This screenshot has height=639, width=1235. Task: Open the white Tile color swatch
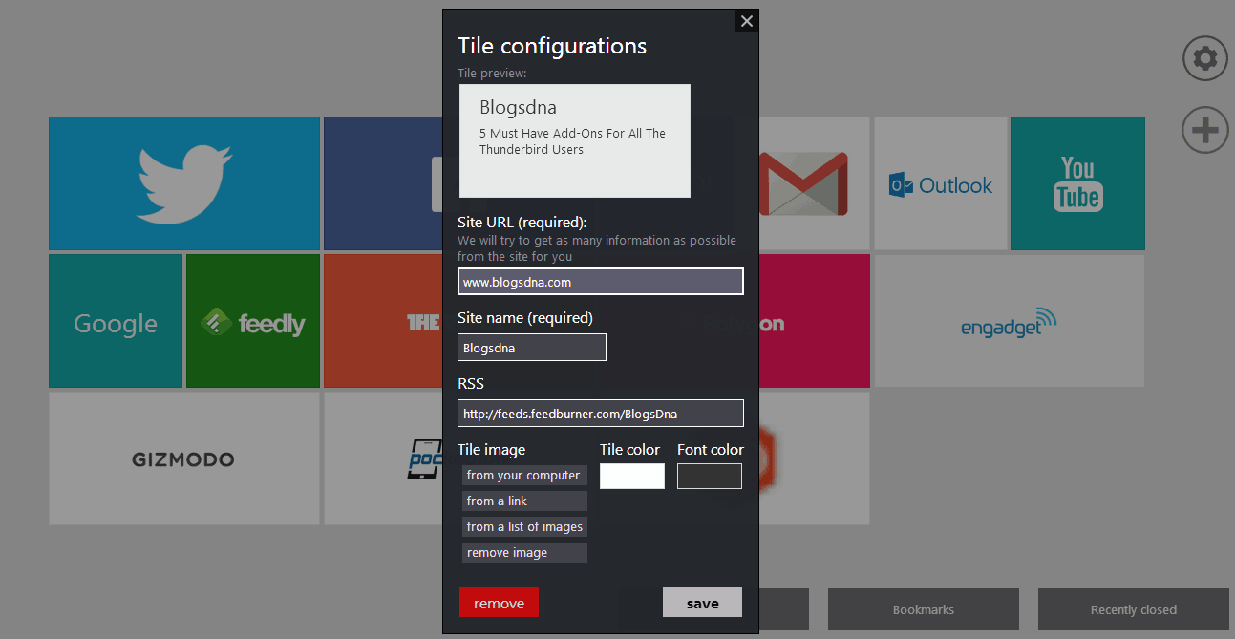click(x=631, y=476)
